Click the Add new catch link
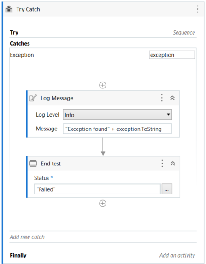The width and height of the screenshot is (206, 264). (x=27, y=237)
